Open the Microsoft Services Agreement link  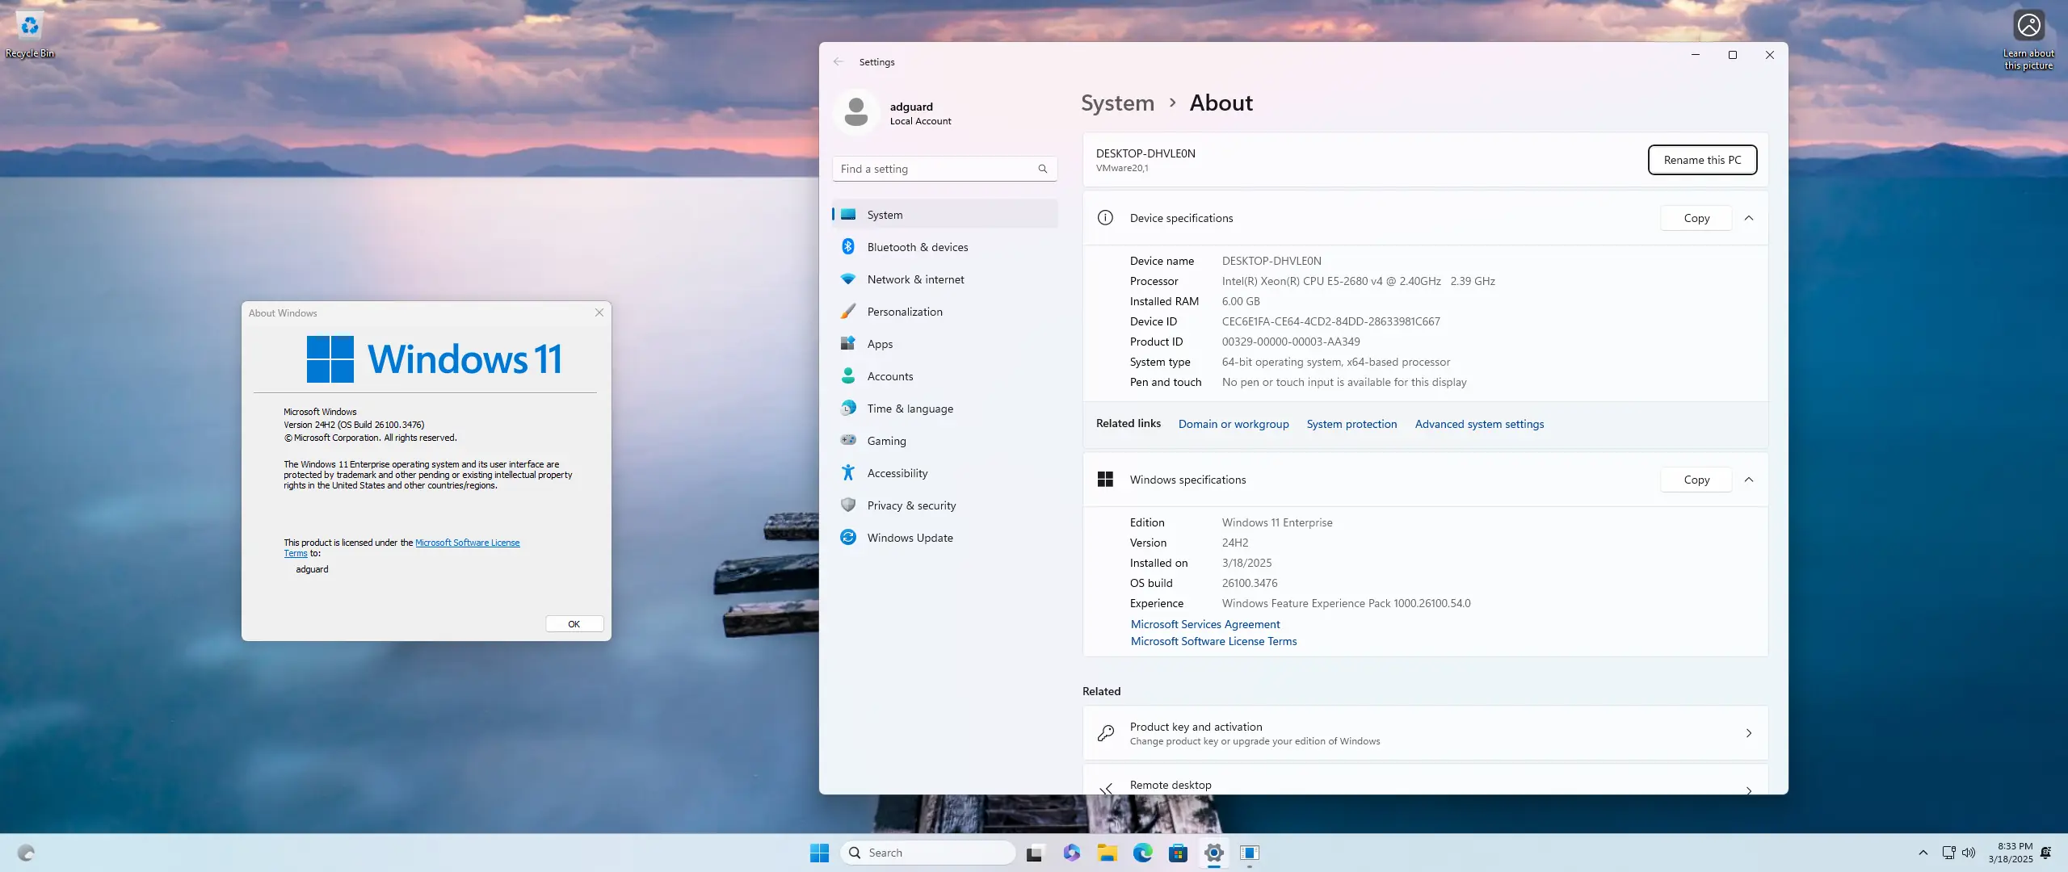[x=1204, y=623]
